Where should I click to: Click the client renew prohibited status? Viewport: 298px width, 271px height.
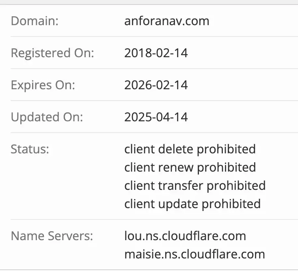(x=190, y=167)
